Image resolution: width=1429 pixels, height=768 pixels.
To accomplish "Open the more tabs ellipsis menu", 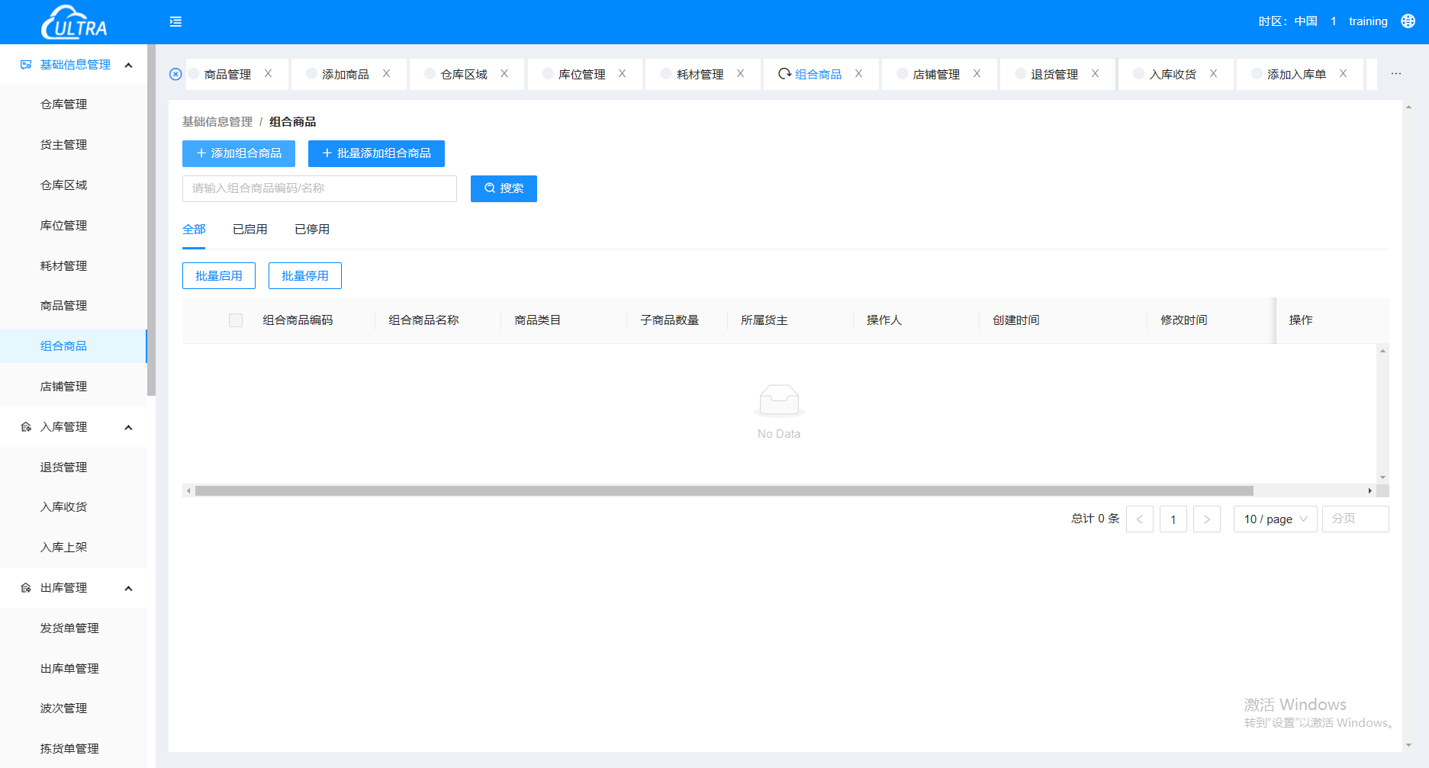I will 1395,74.
